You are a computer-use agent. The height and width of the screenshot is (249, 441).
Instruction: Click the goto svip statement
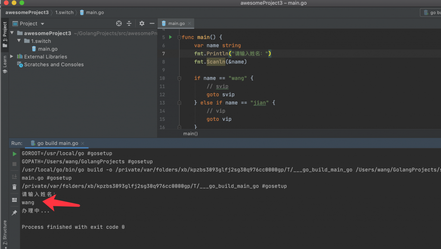coord(220,95)
